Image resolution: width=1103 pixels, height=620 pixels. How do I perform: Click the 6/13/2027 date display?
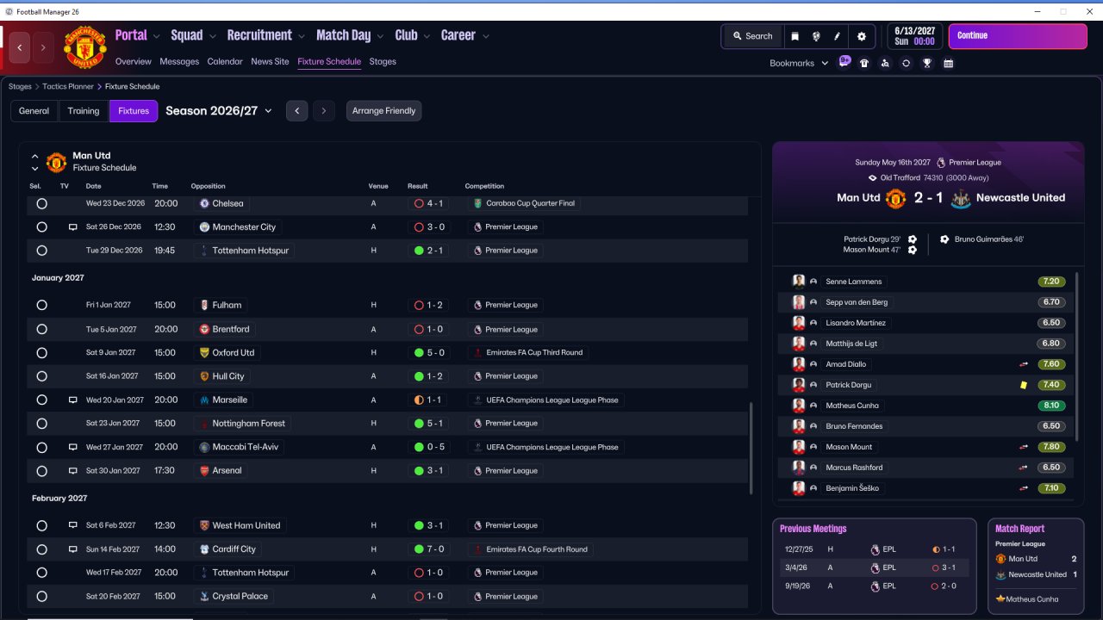pyautogui.click(x=913, y=36)
